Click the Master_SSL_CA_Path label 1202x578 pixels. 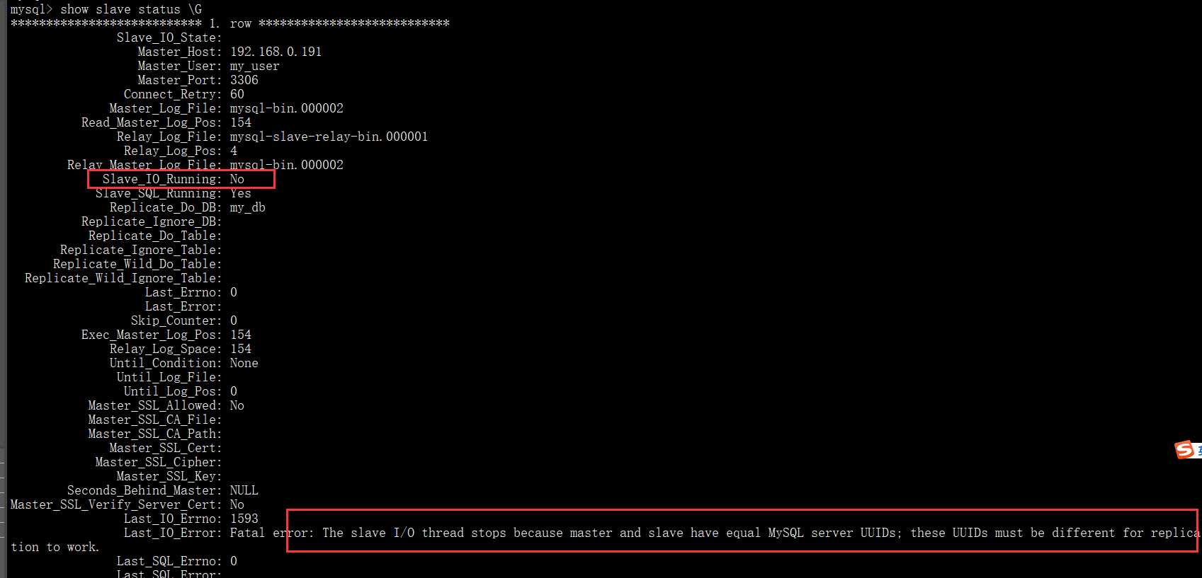click(155, 434)
